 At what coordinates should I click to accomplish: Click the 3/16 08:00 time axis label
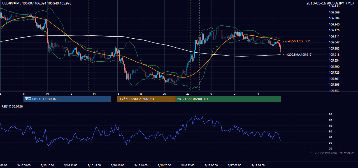(24, 165)
